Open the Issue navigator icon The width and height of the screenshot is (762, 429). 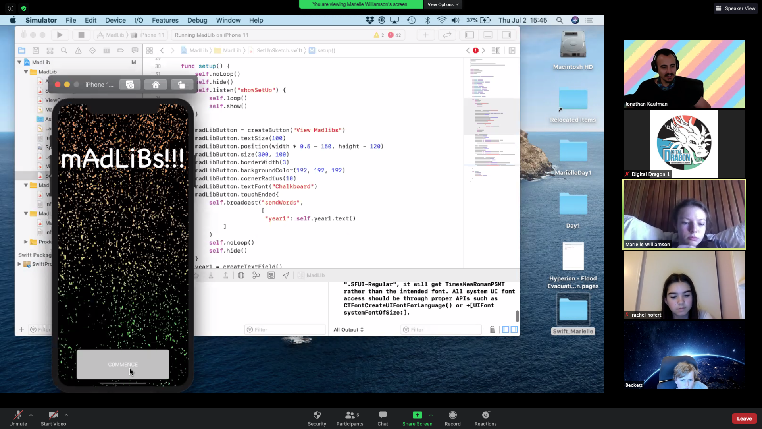click(x=78, y=50)
